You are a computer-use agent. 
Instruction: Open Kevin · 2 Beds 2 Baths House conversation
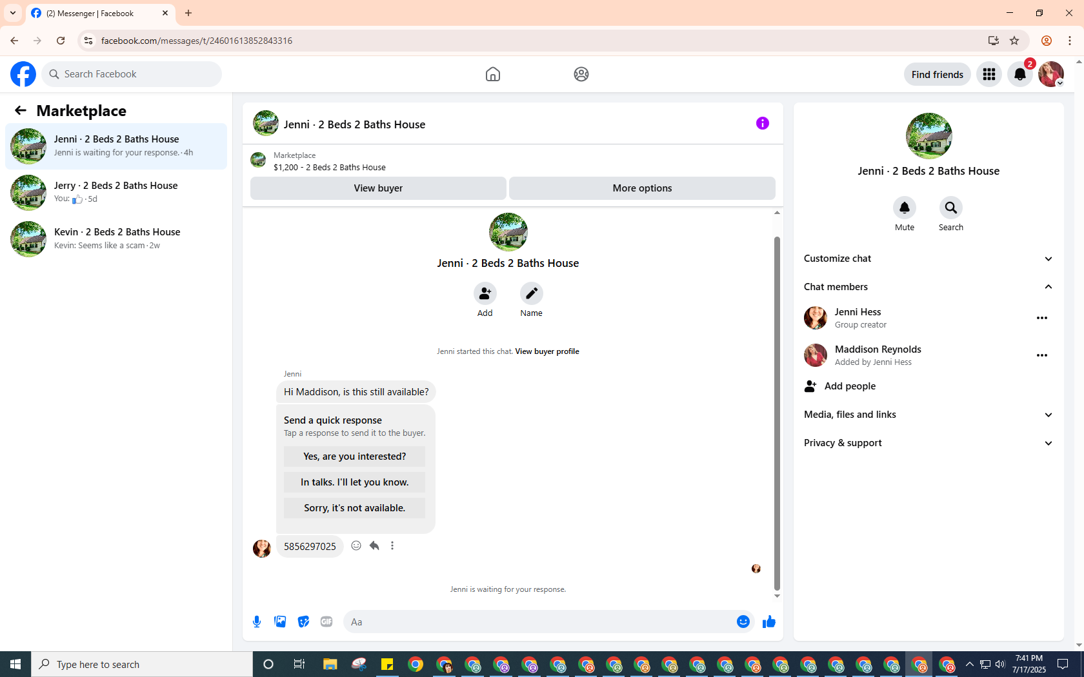(116, 239)
